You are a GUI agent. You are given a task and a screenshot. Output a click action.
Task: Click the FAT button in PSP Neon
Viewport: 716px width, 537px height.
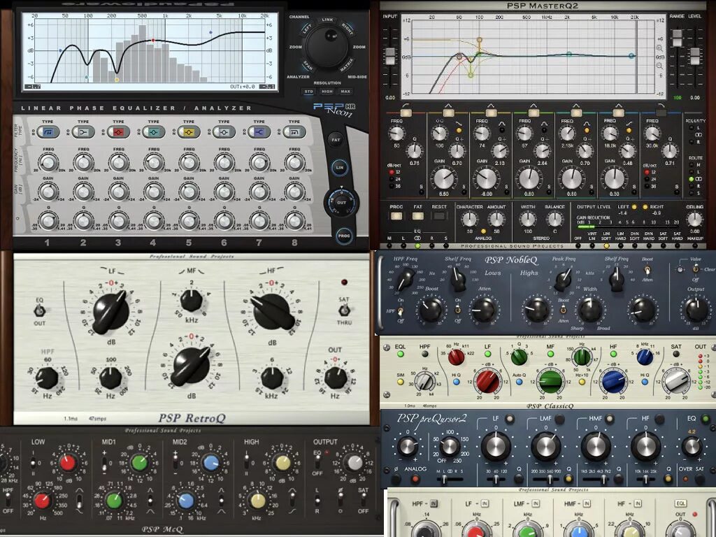(336, 140)
